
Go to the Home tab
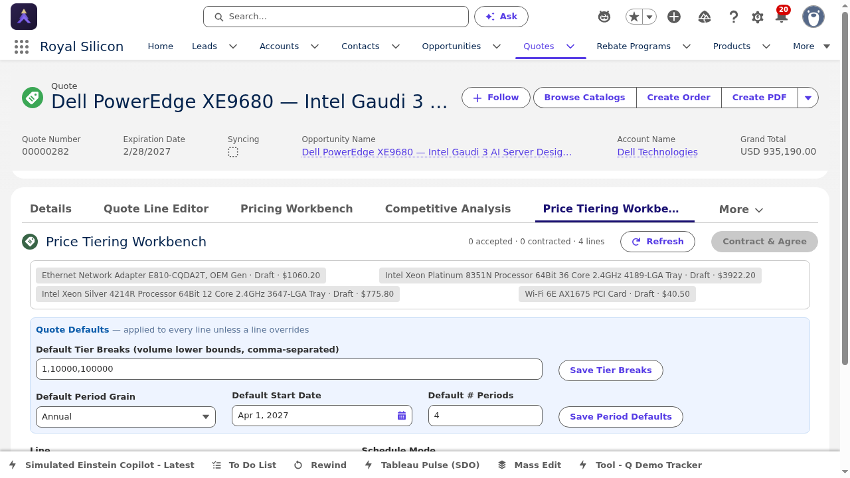click(x=160, y=46)
